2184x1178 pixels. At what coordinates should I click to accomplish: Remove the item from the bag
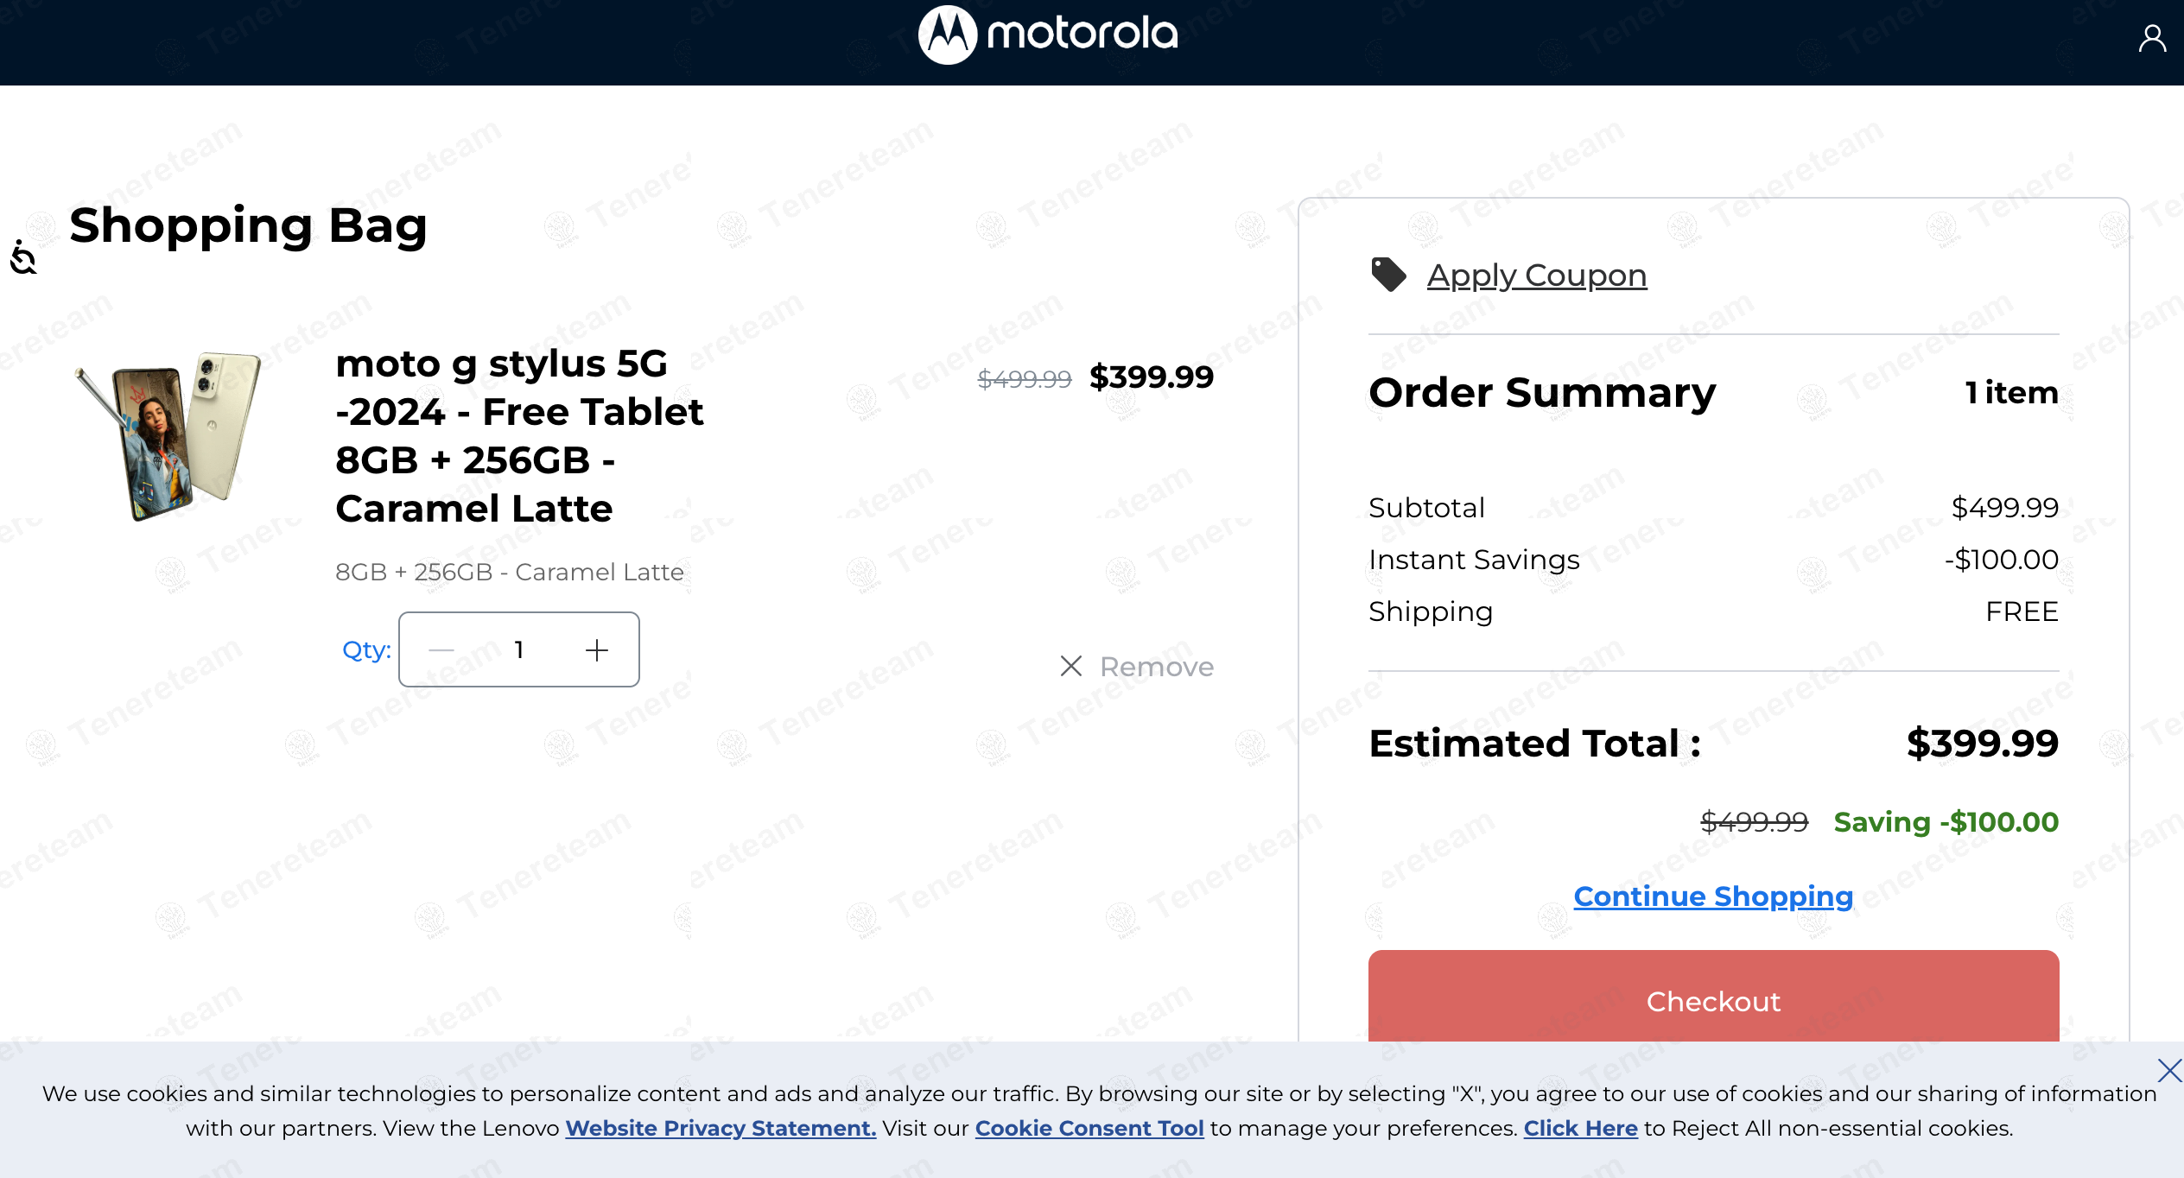click(1156, 667)
